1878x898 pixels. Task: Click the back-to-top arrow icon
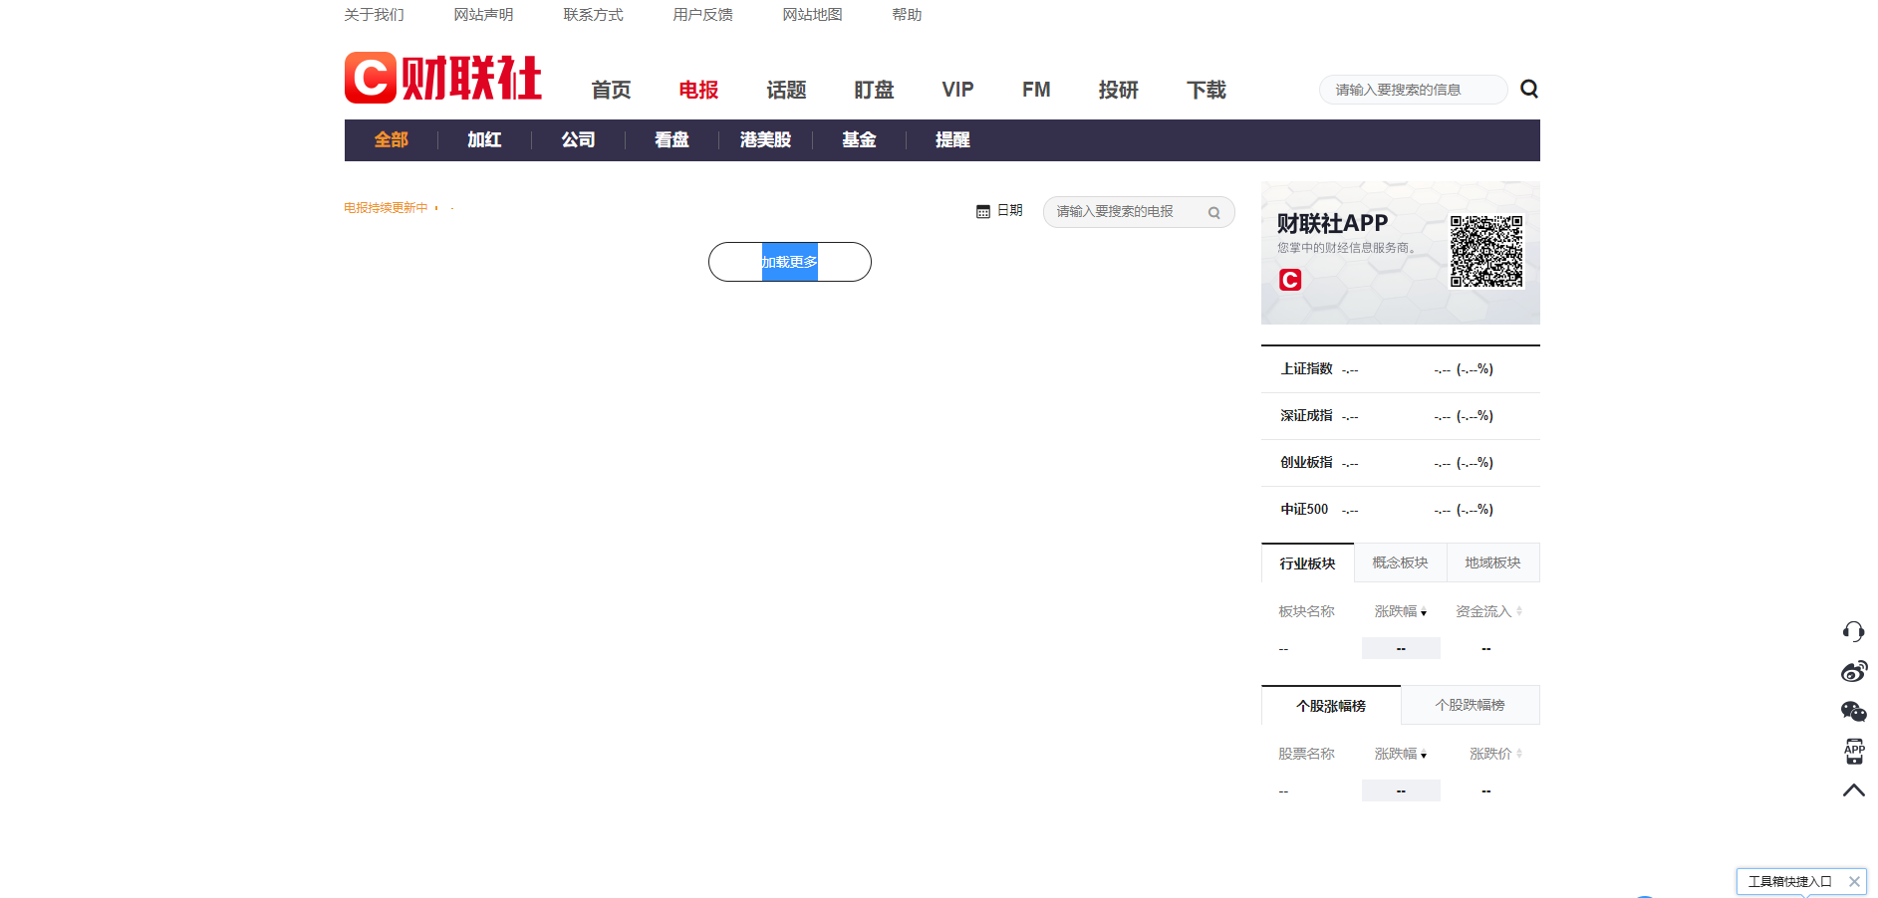1853,790
